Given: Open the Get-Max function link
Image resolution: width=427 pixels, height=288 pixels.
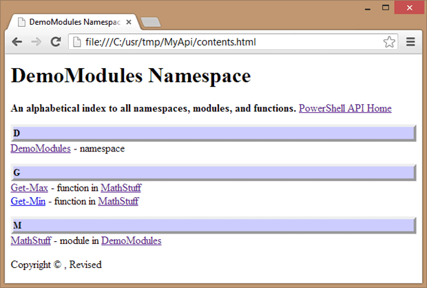Looking at the screenshot, I should tap(29, 187).
